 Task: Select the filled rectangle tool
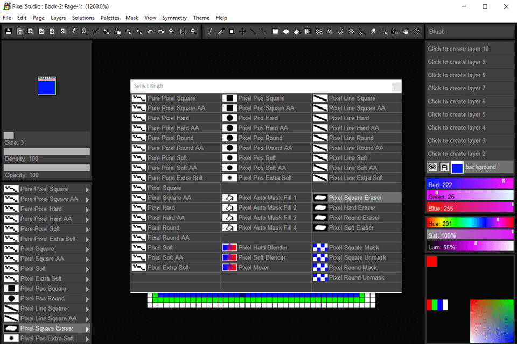pos(275,32)
